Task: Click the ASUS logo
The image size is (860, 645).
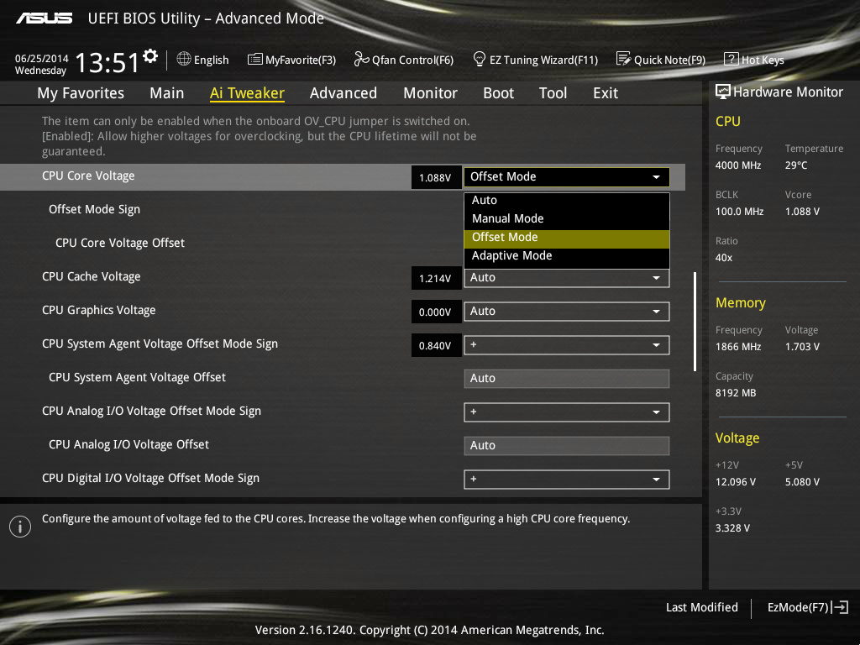Action: (x=44, y=18)
